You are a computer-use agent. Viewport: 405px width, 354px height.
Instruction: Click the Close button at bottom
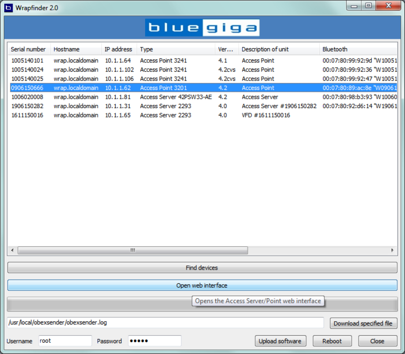coord(377,341)
